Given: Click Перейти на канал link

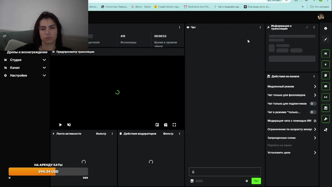Looking at the screenshot, I should click(280, 145).
